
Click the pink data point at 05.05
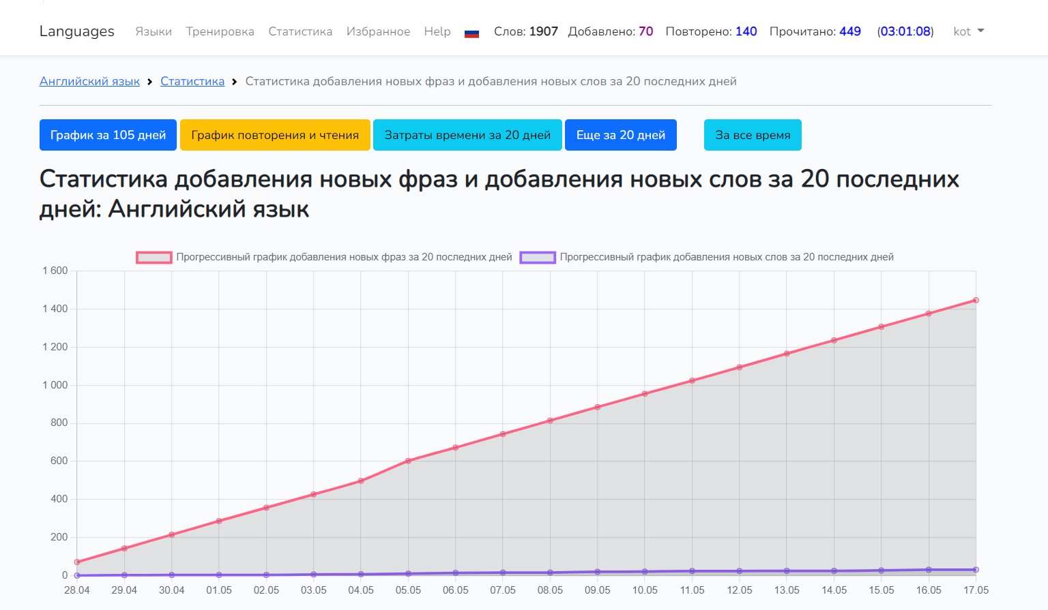point(408,461)
